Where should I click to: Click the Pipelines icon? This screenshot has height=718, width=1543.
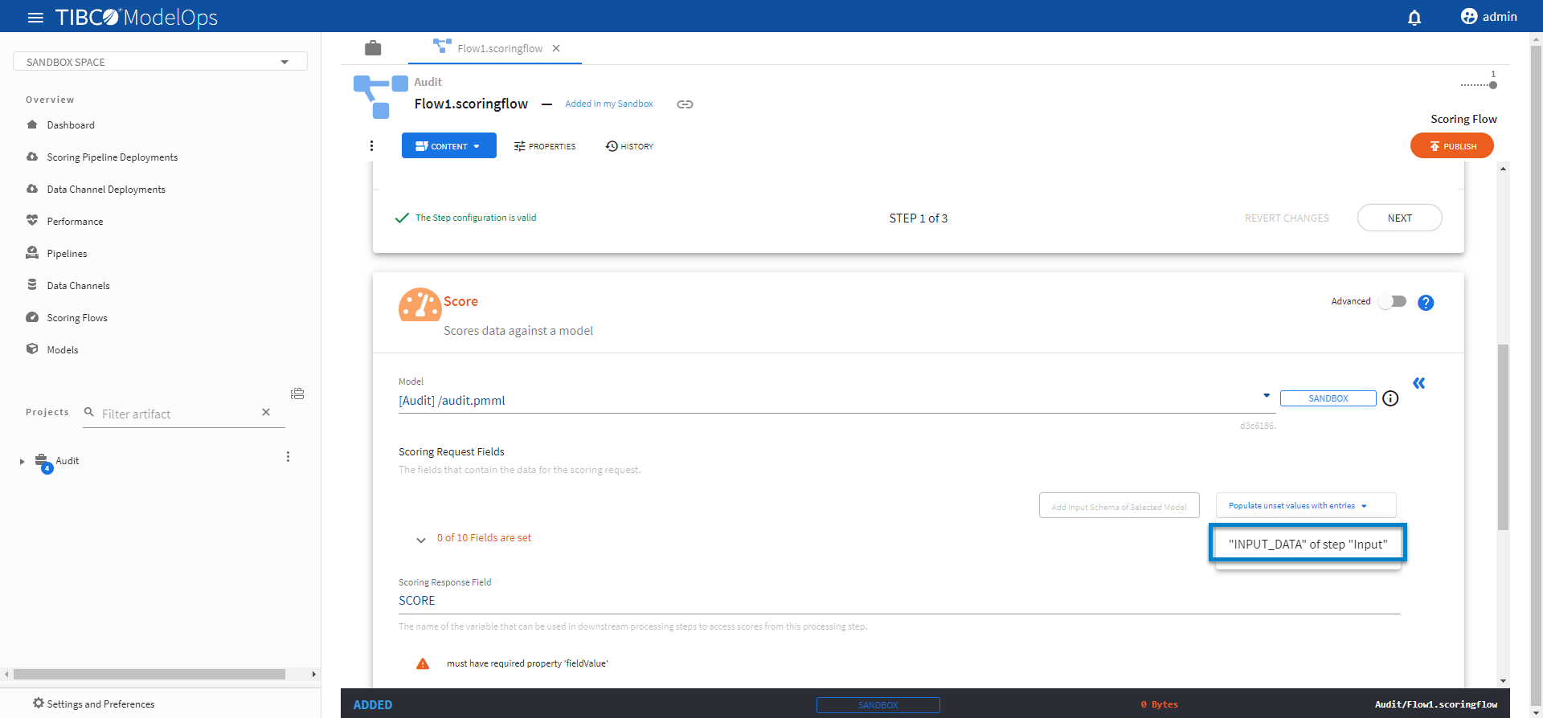[32, 252]
